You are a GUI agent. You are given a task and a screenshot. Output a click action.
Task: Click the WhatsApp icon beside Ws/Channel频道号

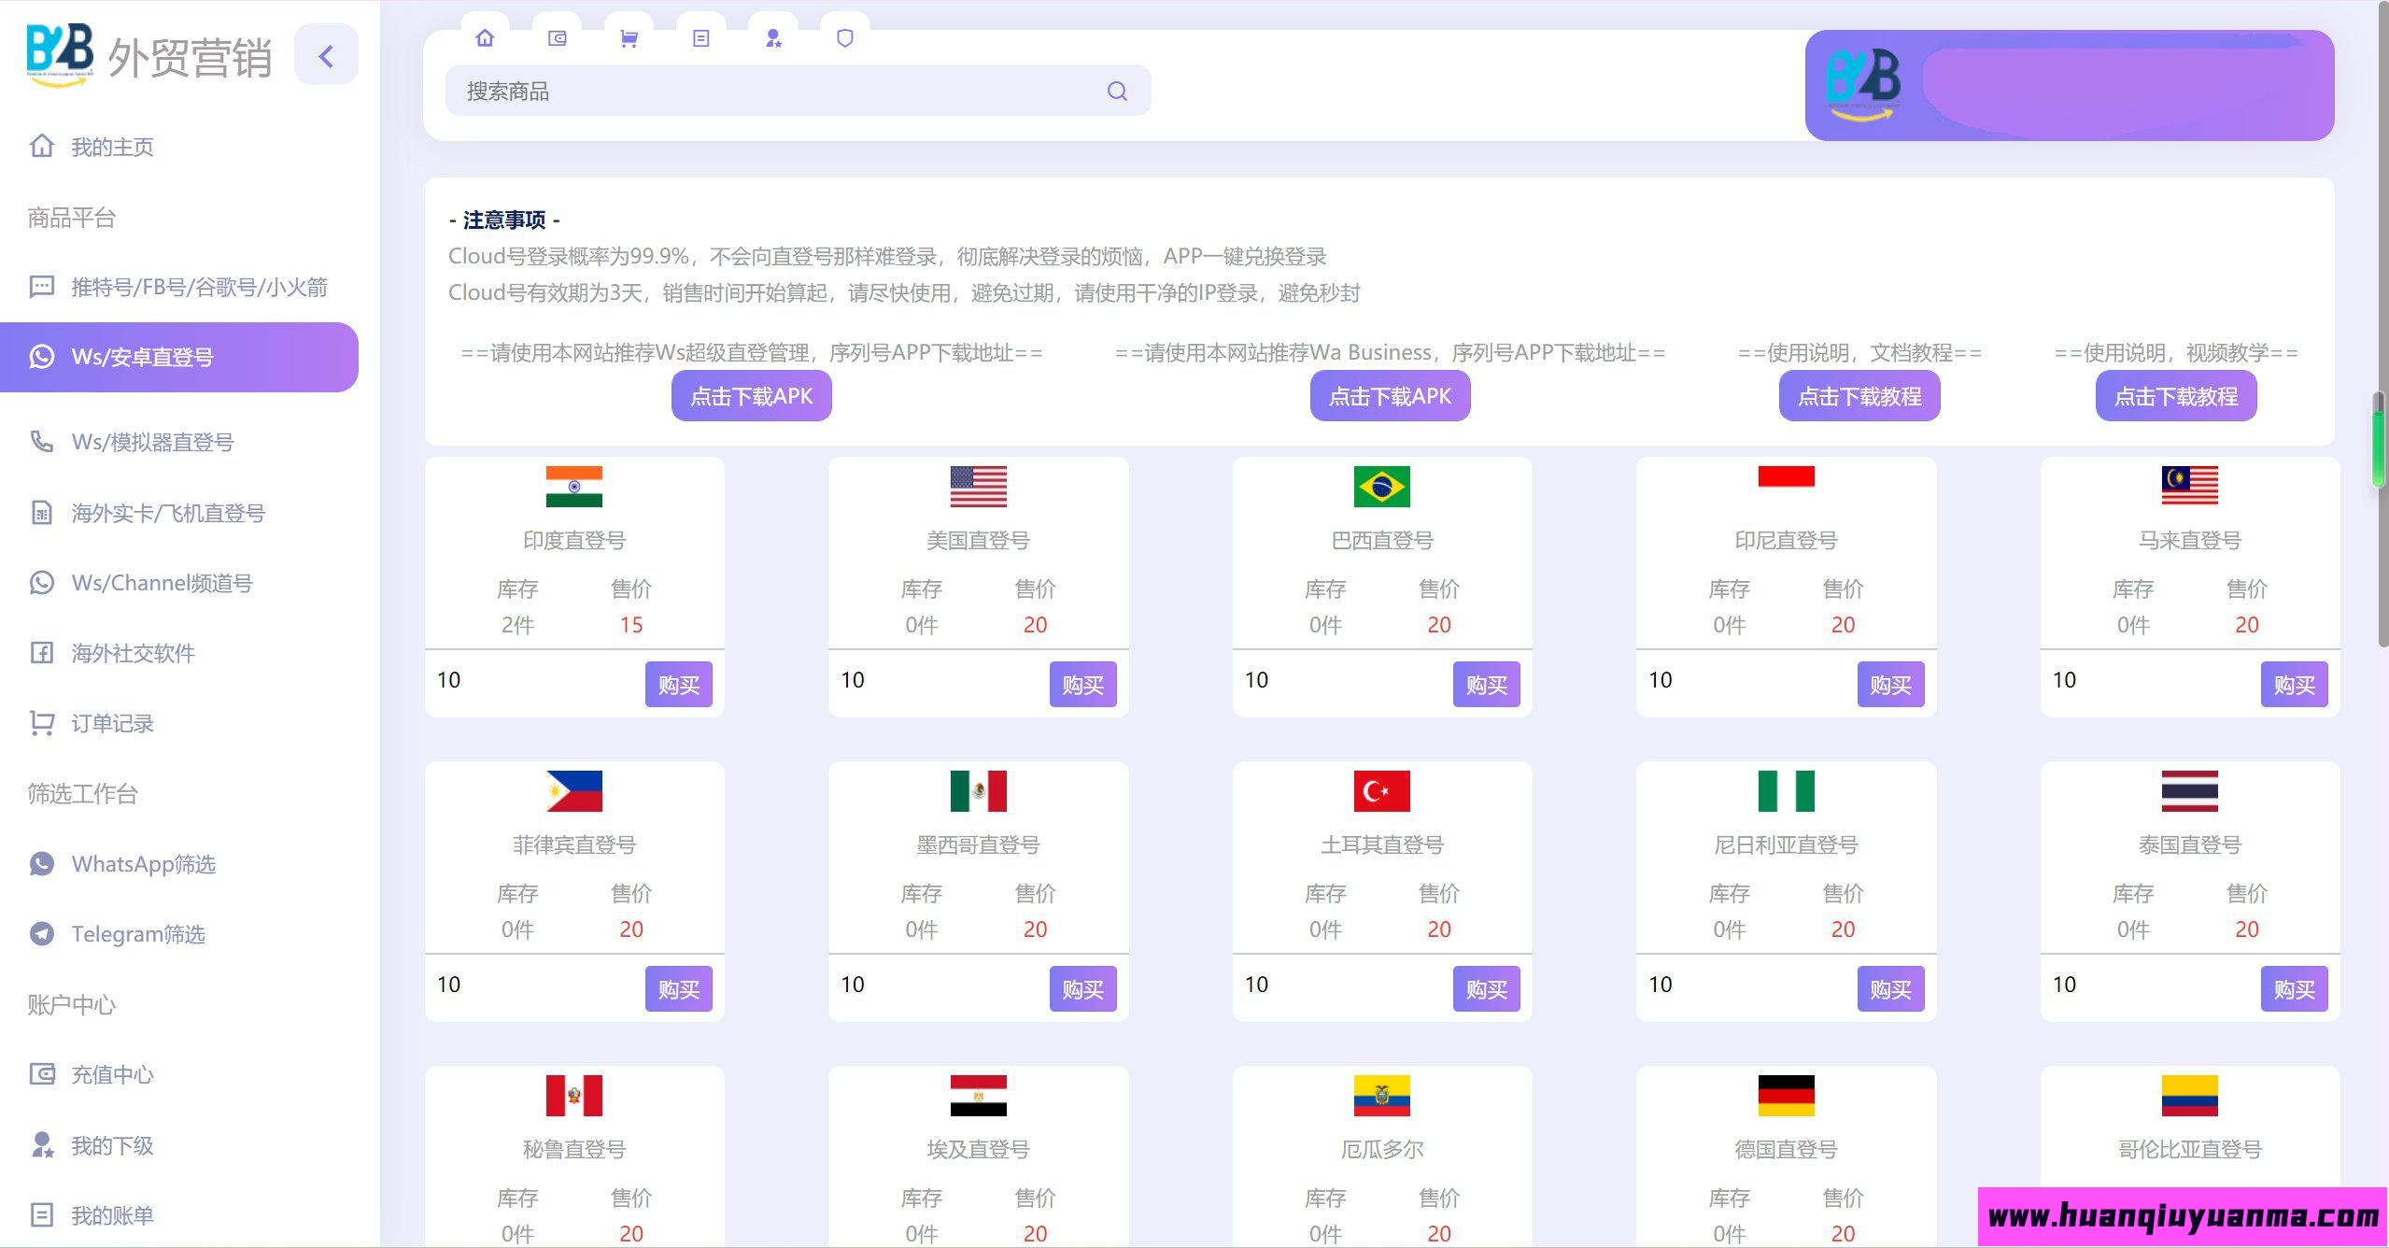pyautogui.click(x=42, y=583)
